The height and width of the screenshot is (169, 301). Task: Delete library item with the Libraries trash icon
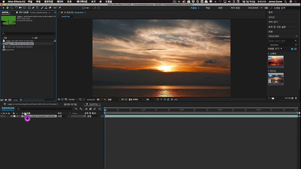click(296, 98)
